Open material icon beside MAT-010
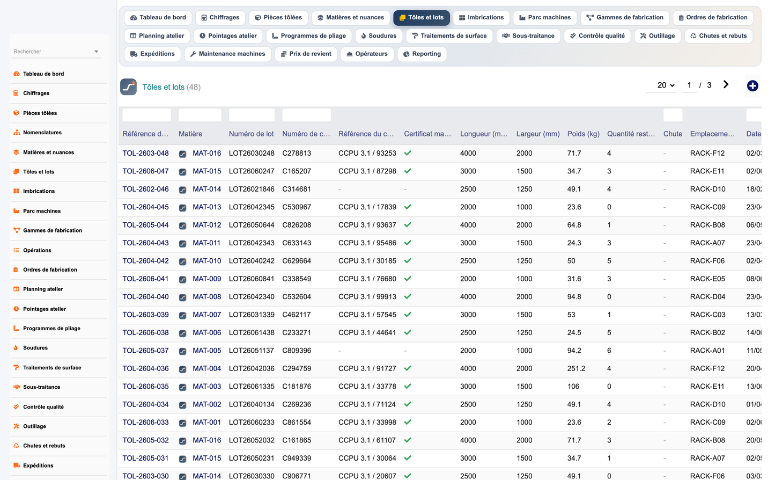The height and width of the screenshot is (480, 775). point(182,261)
